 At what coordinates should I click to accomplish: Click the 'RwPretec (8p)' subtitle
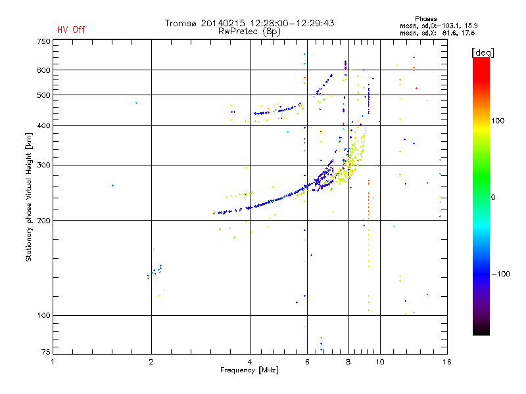point(250,32)
